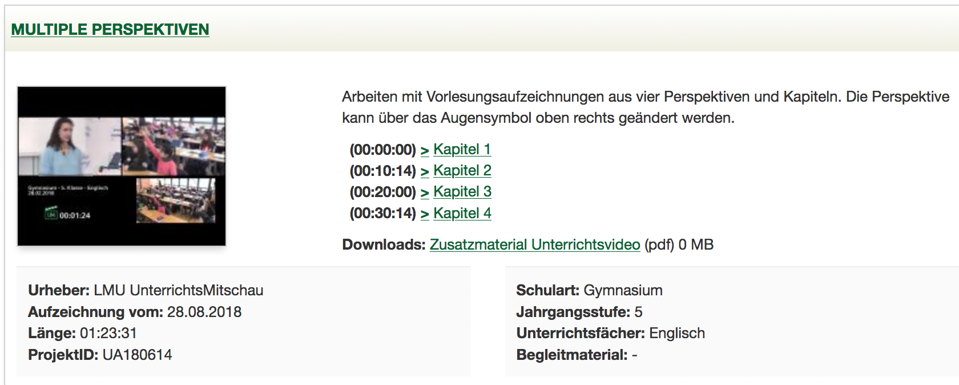Click the classroom overview in the thumbnail

point(176,200)
